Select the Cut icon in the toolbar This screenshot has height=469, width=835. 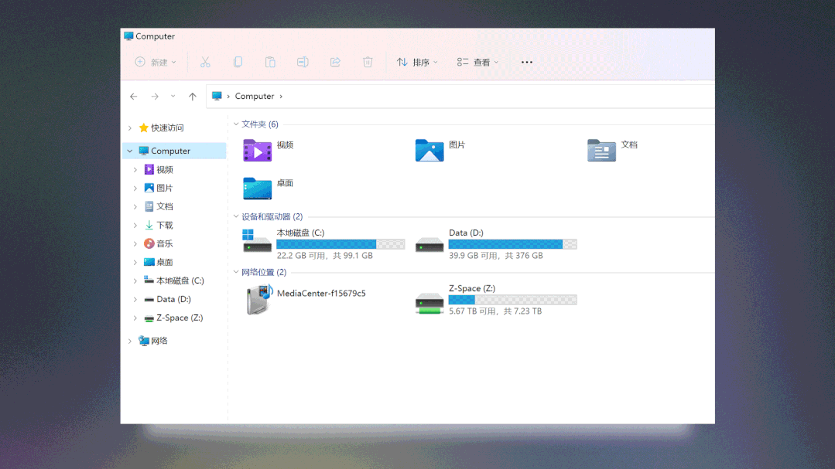coord(205,62)
